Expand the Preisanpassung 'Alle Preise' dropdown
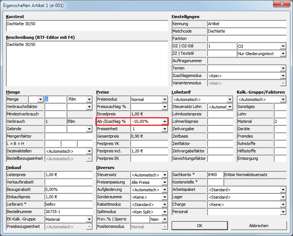Screen dimensions: 293x236 pos(165,182)
